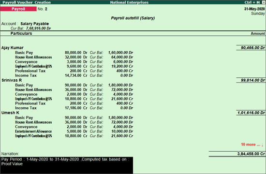The height and width of the screenshot is (174, 266).
Task: Click Ajay Kumar's Basic Pay amount 80,000.00
Action: pyautogui.click(x=73, y=53)
